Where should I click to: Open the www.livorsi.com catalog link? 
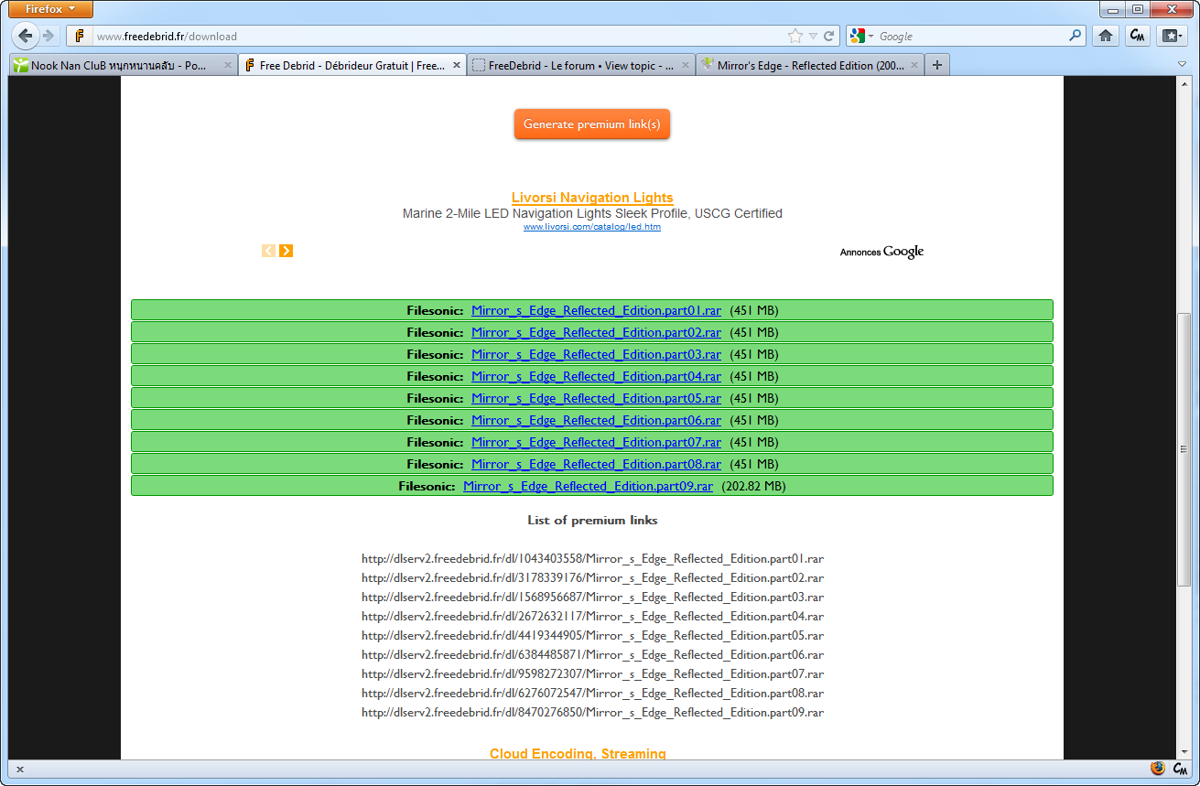click(x=592, y=227)
